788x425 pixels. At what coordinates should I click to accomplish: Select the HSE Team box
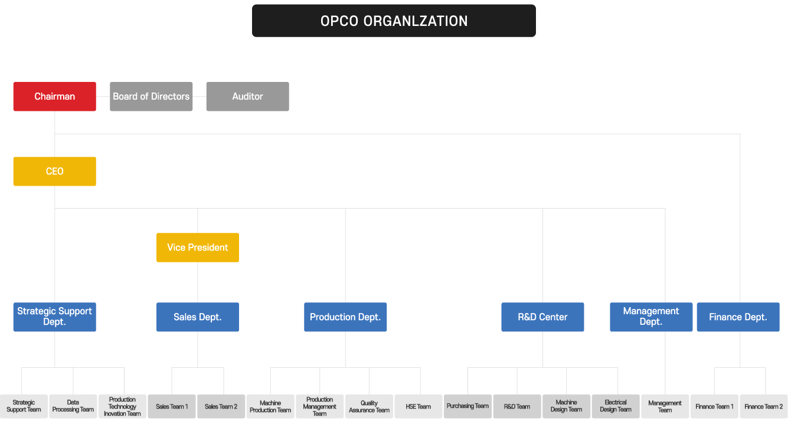418,406
